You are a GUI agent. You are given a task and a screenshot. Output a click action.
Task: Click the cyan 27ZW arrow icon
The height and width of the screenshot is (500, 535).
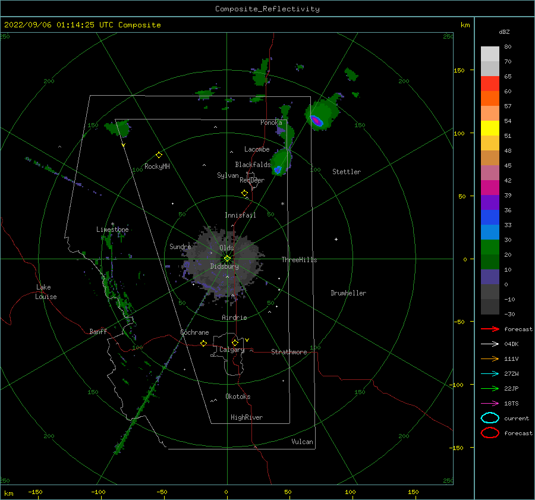point(490,374)
